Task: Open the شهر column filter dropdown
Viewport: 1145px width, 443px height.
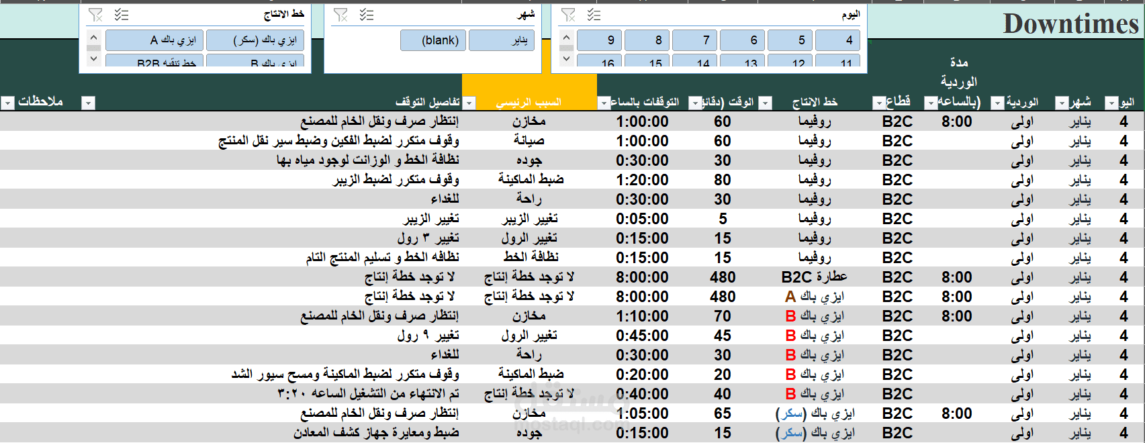Action: click(x=1062, y=103)
